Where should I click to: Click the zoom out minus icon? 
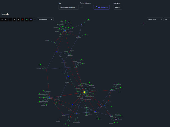click(19, 20)
